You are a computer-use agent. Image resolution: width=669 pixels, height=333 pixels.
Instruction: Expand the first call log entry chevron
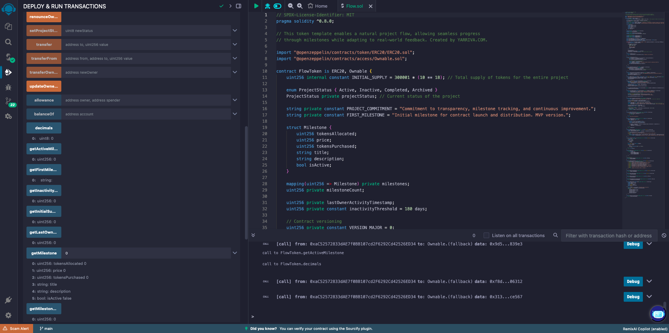[x=649, y=244]
